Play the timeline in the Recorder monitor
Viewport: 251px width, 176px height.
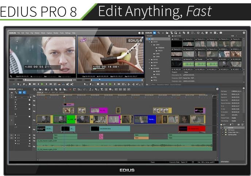111,84
